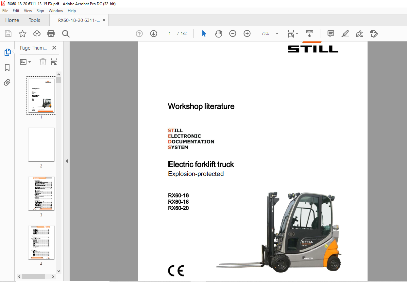This screenshot has height=282, width=407.
Task: Select page 4 thumbnail
Action: pos(41,243)
